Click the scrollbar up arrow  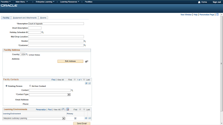222,15
